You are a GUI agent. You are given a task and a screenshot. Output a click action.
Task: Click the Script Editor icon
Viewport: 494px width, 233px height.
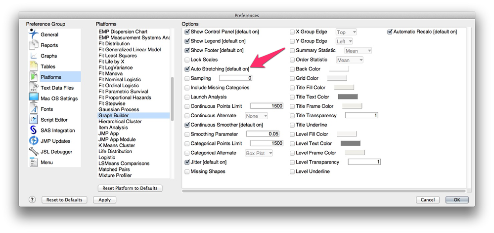pos(34,120)
